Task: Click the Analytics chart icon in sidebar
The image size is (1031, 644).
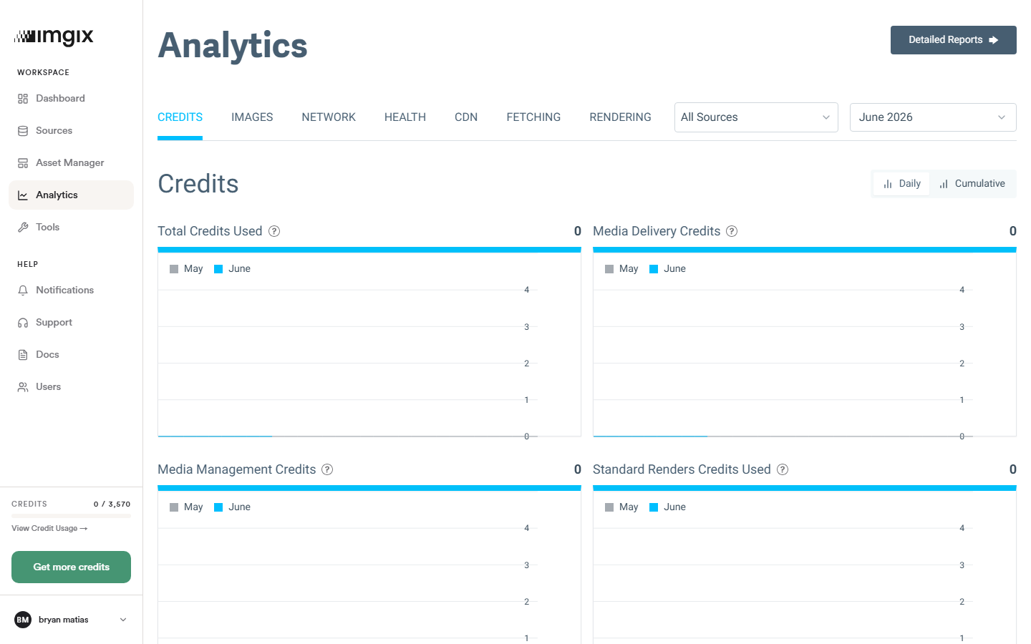Action: [x=23, y=195]
